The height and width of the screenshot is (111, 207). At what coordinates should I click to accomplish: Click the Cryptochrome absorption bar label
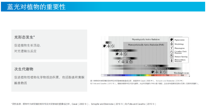tap(121, 51)
